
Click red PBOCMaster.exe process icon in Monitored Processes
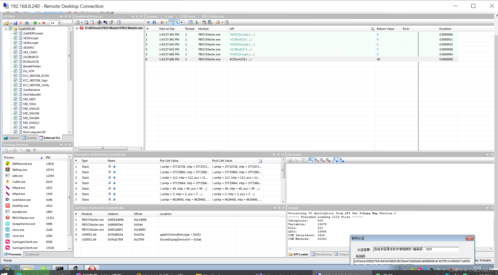point(82,28)
